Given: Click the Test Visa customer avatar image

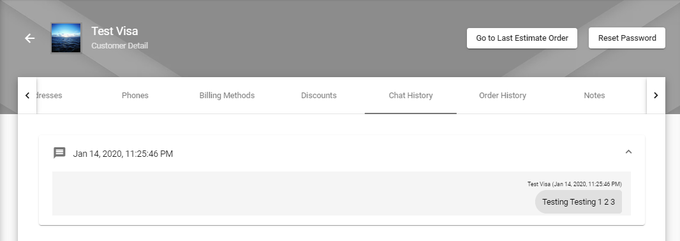Looking at the screenshot, I should pos(66,38).
